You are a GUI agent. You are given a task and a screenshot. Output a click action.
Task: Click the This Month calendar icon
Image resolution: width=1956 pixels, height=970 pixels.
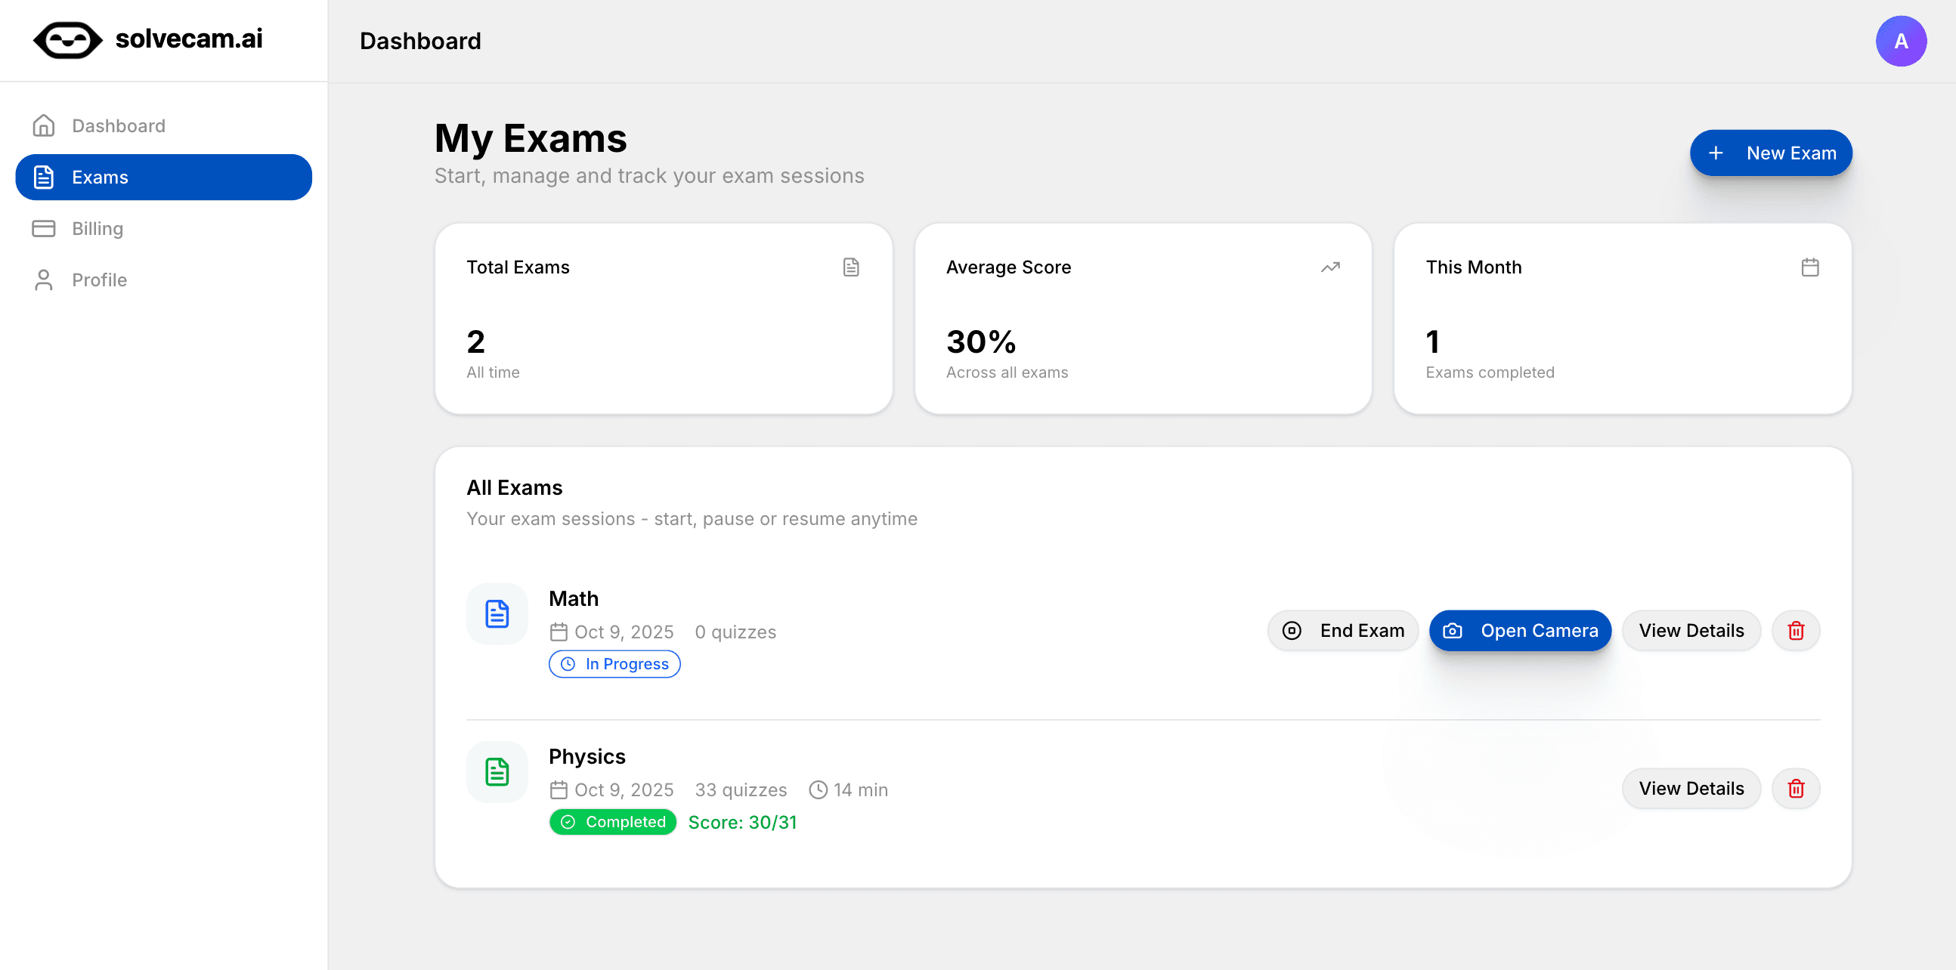click(1809, 267)
